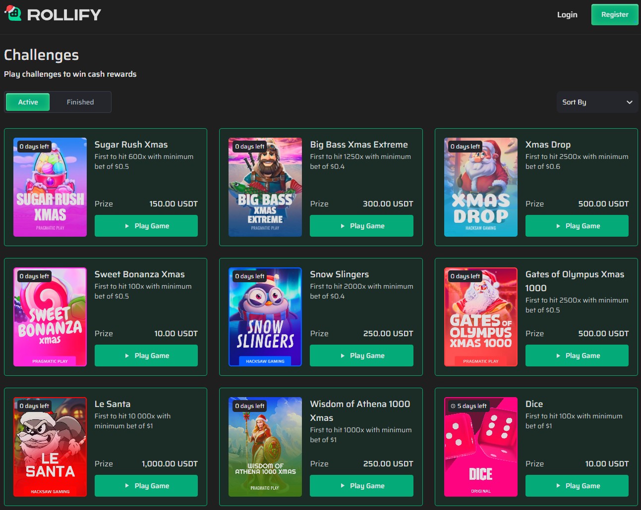Open the Dice game thumbnail
The width and height of the screenshot is (641, 510).
click(x=481, y=447)
